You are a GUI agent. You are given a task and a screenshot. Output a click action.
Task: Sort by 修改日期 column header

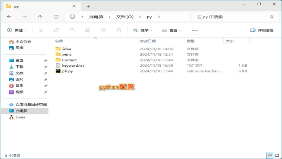pyautogui.click(x=148, y=41)
